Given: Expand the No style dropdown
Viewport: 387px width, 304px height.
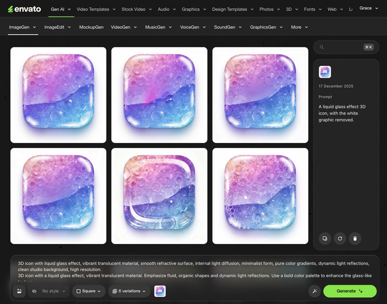Looking at the screenshot, I should pos(48,291).
